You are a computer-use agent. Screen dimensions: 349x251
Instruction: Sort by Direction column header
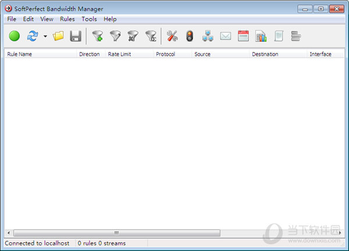(91, 54)
